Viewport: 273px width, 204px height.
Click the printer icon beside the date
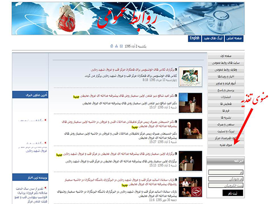pyautogui.click(x=117, y=46)
